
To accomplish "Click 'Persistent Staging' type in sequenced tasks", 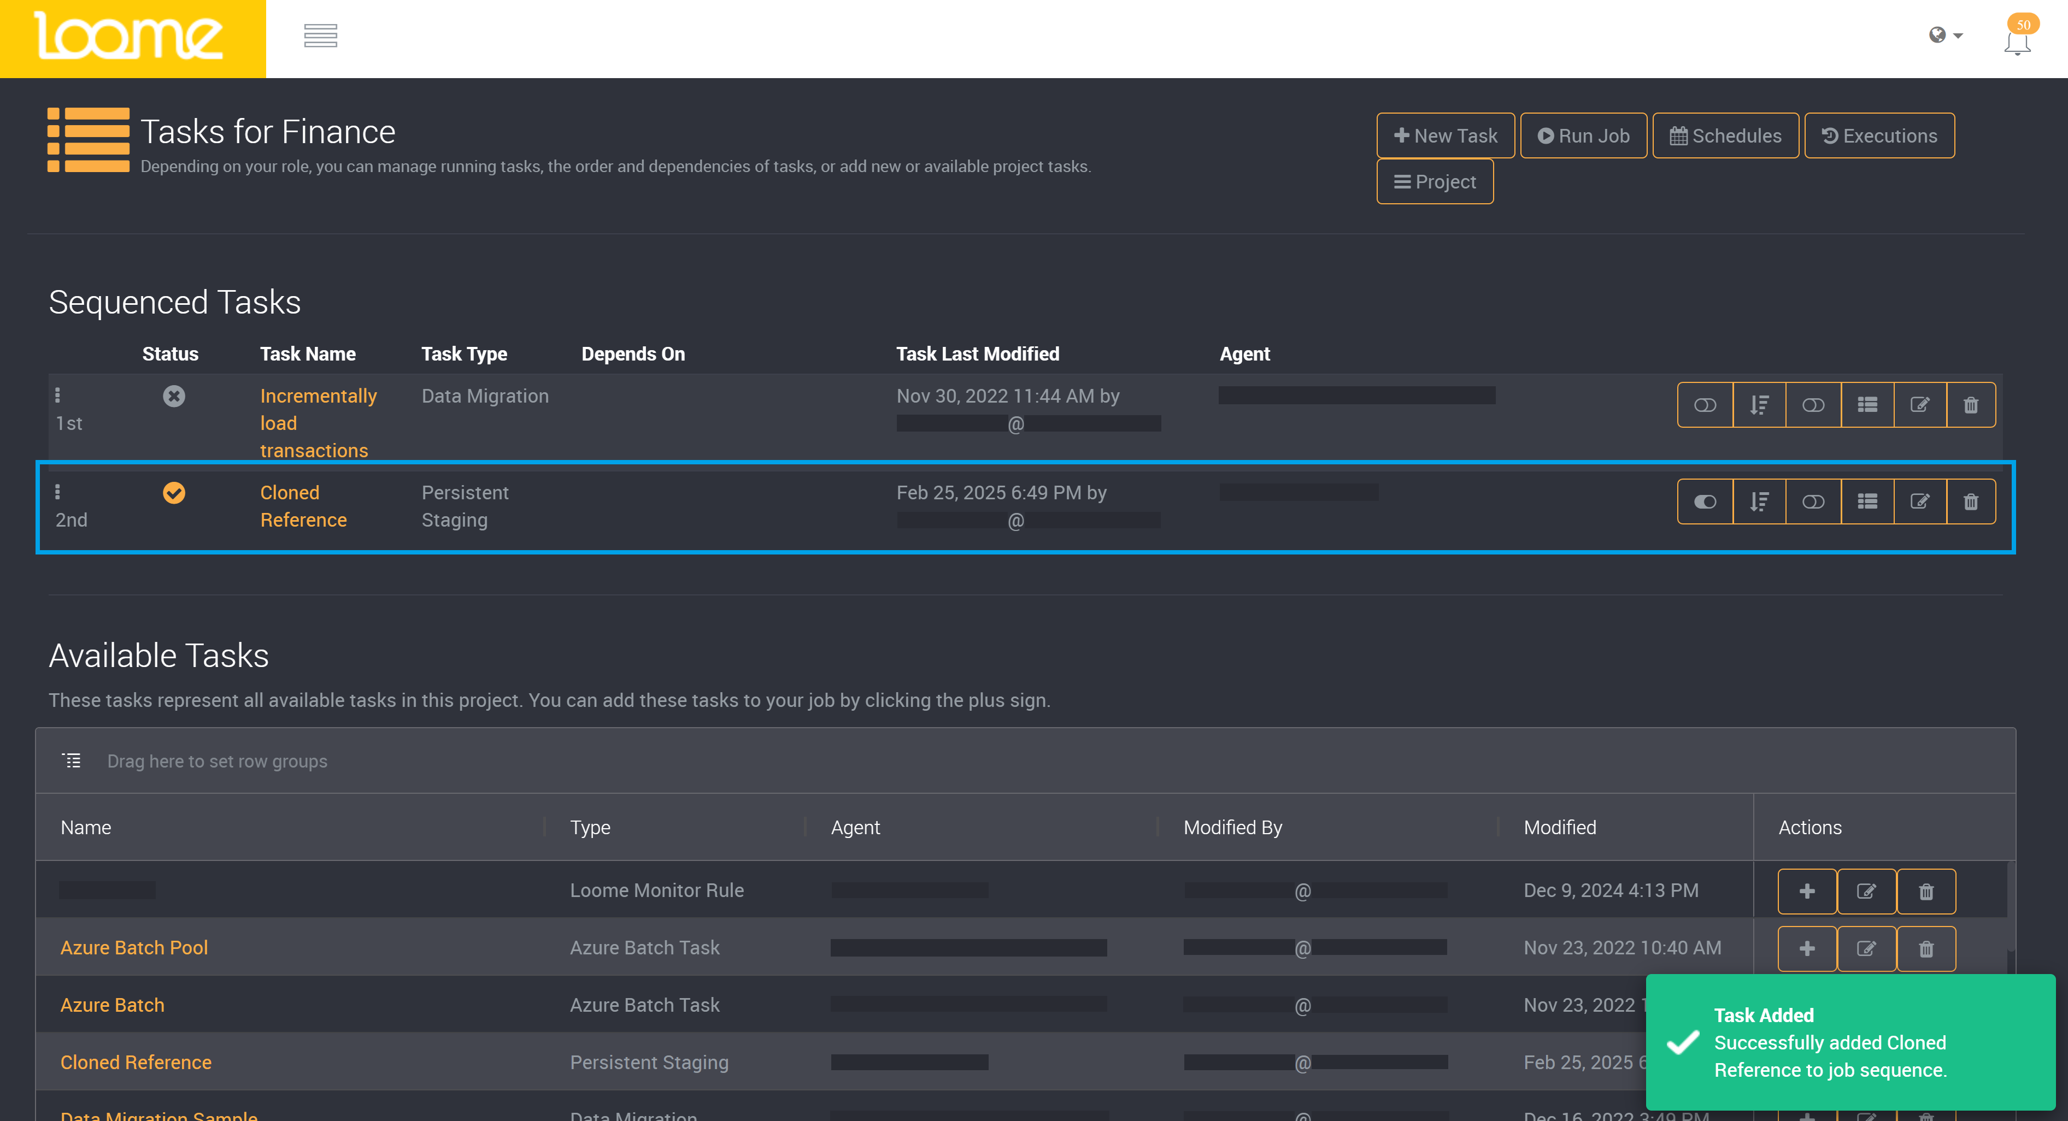I will 465,506.
